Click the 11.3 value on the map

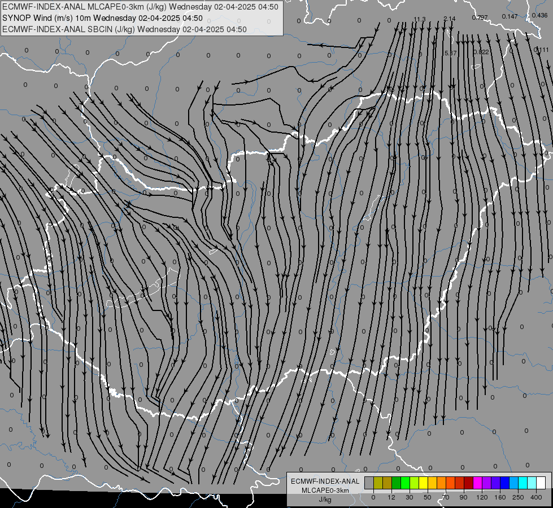click(x=420, y=19)
